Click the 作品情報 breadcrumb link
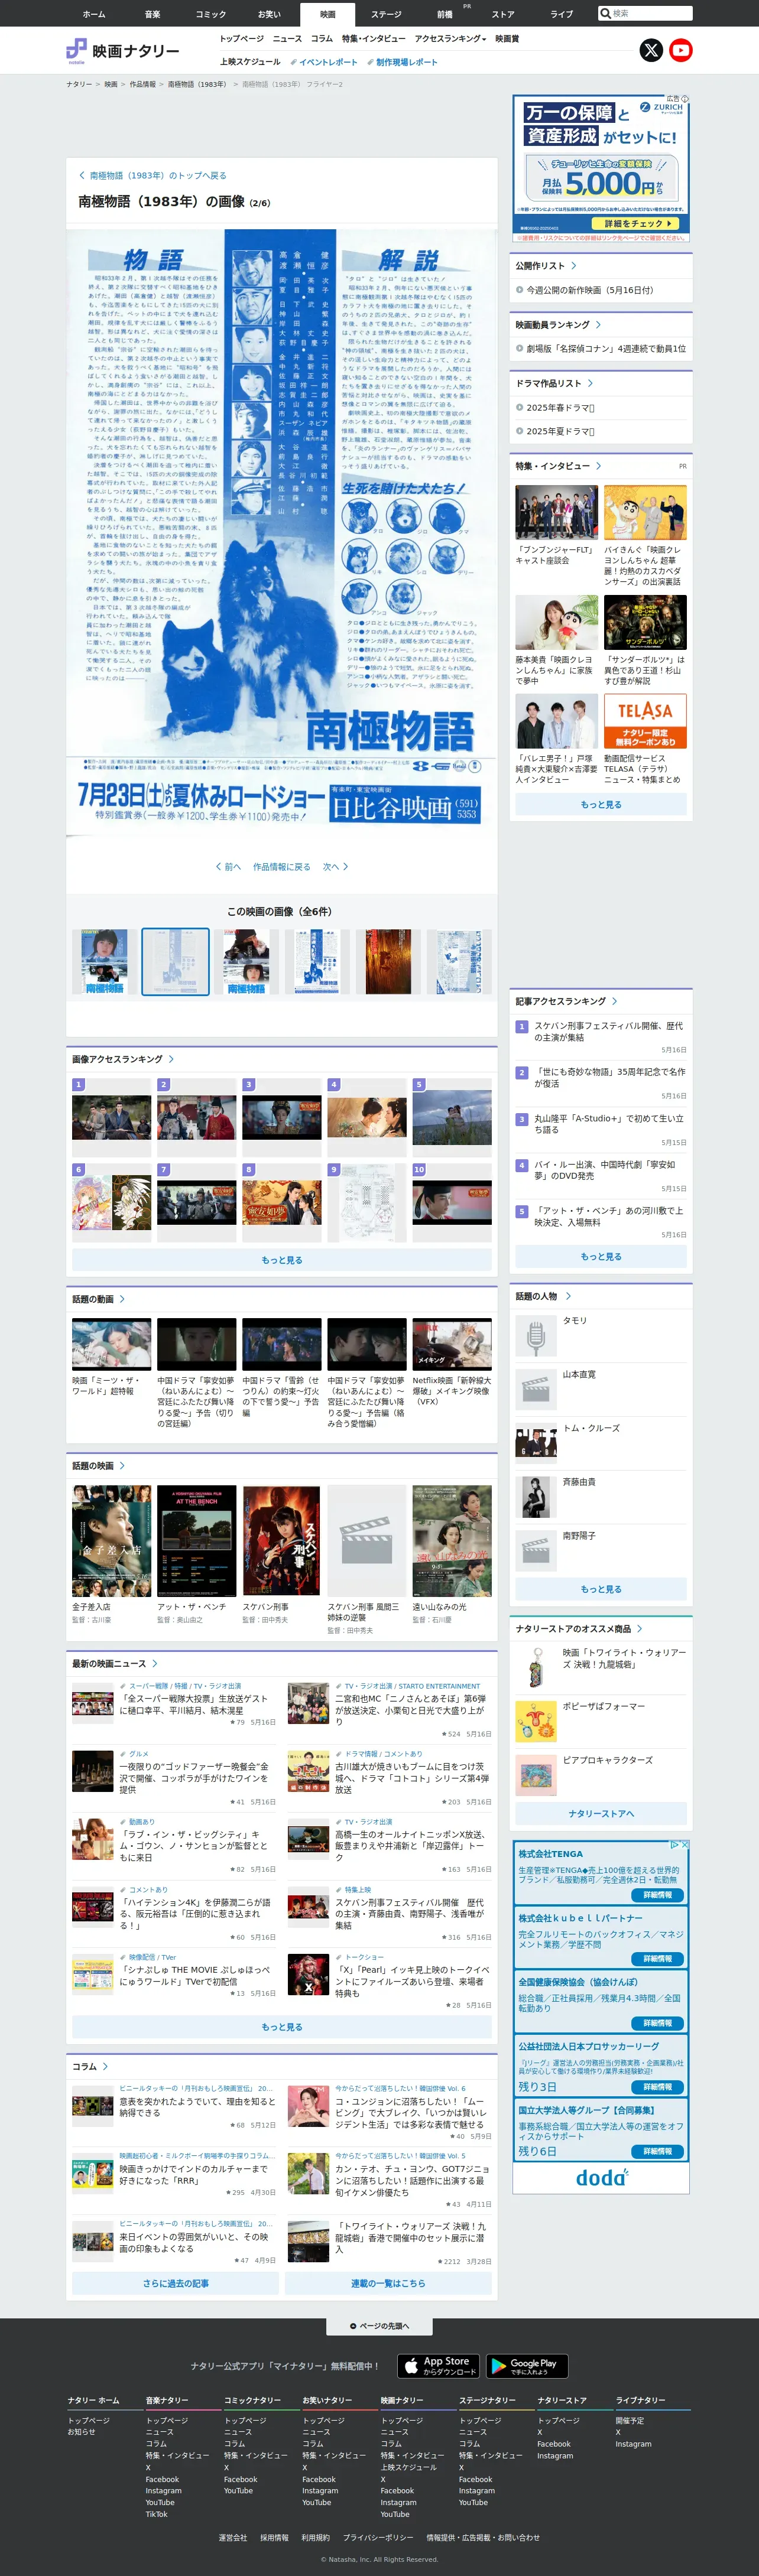This screenshot has width=759, height=2576. [x=143, y=84]
